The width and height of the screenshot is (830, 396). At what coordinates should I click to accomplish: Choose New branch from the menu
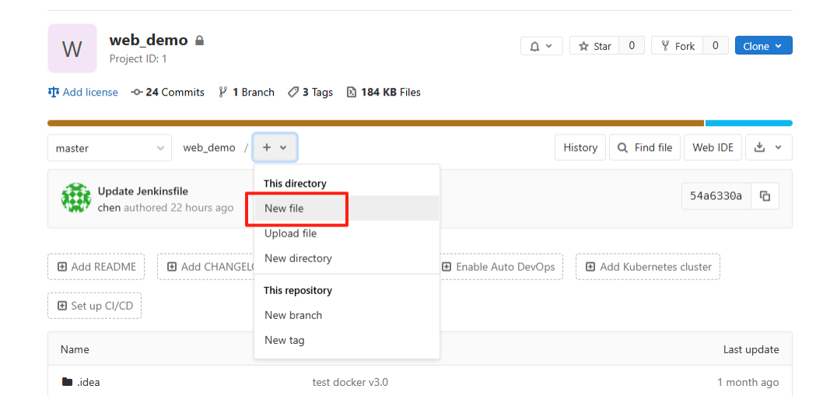click(x=347, y=315)
